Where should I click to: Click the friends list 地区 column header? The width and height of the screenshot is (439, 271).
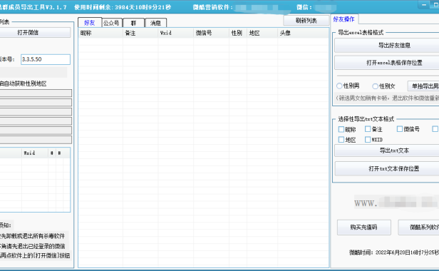click(262, 33)
